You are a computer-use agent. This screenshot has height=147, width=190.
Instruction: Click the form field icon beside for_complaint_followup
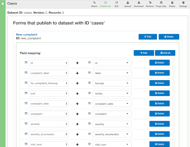pyautogui.click(x=26, y=83)
